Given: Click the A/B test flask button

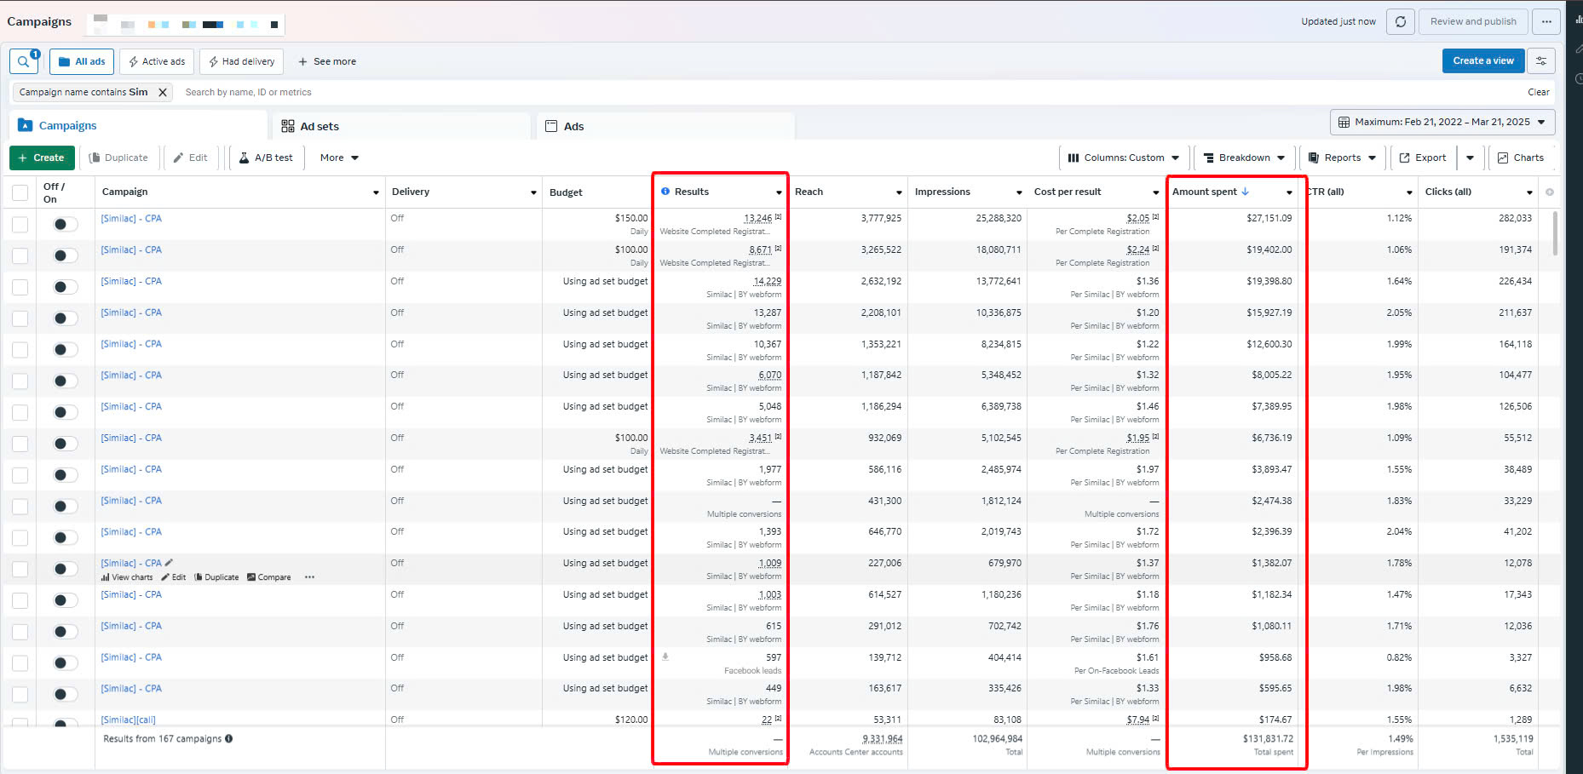Looking at the screenshot, I should pos(266,158).
